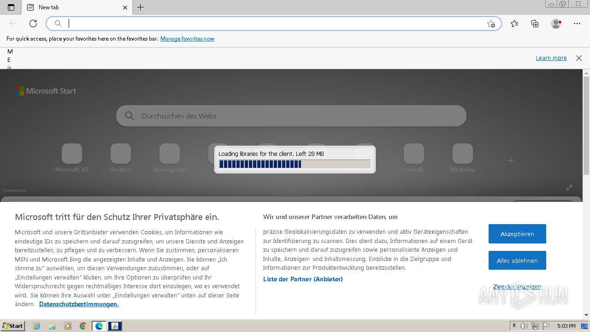The image size is (590, 332).
Task: Click the loading libraries progress bar
Action: point(295,164)
